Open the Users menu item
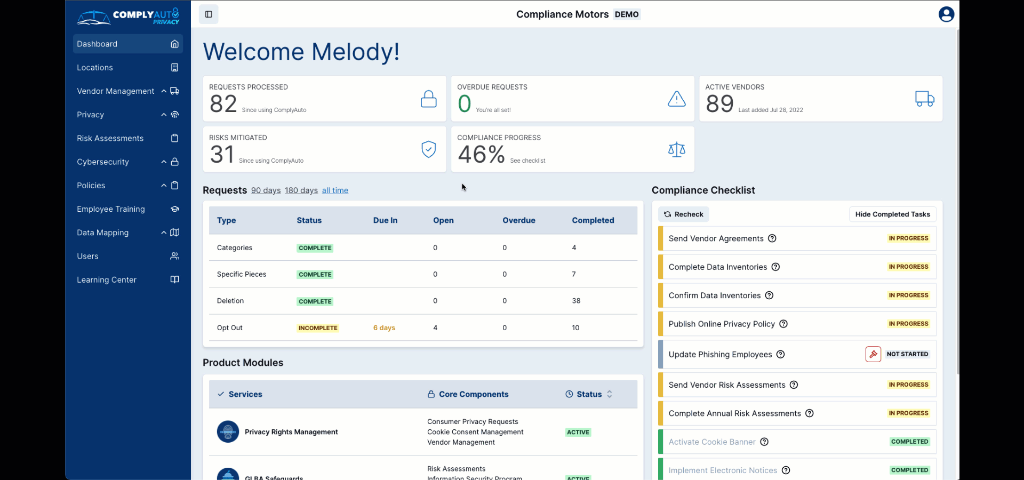 coord(128,256)
